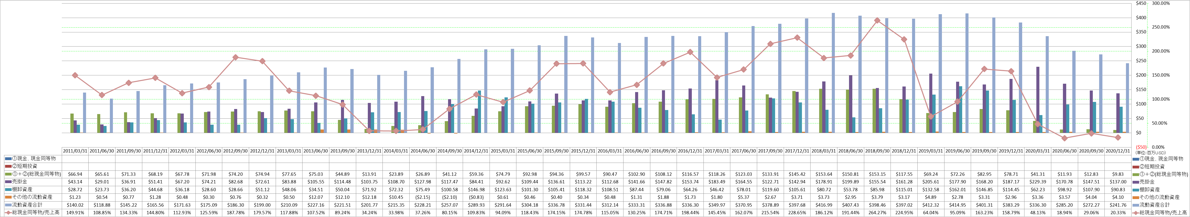Click 総現金同等物/売上高 entry in right-side legend

[x=1164, y=213]
